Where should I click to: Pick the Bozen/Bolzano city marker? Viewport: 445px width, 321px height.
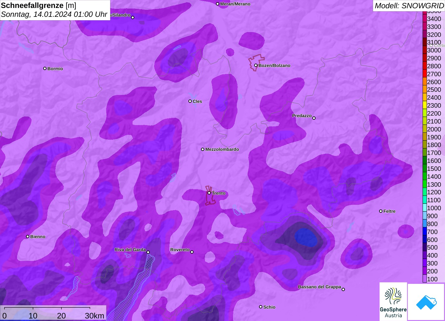click(x=256, y=65)
